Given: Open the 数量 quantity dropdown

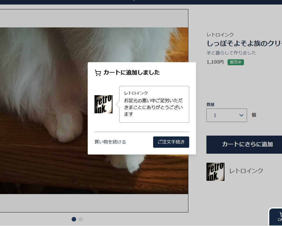Looking at the screenshot, I should pyautogui.click(x=227, y=115).
